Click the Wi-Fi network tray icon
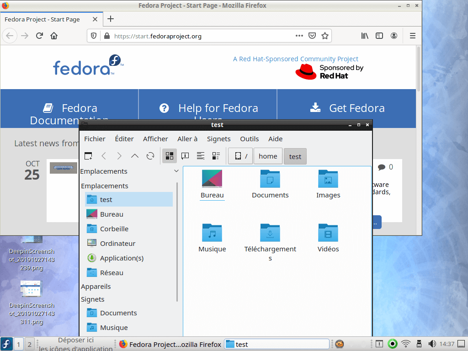The height and width of the screenshot is (351, 468). pos(406,344)
